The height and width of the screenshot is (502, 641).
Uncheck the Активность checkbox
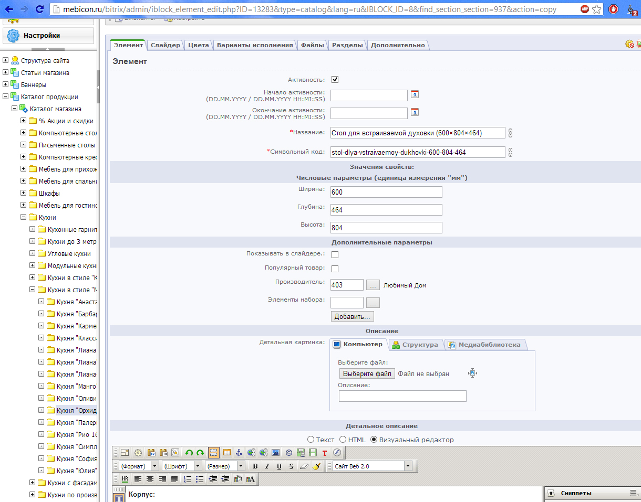[x=335, y=80]
